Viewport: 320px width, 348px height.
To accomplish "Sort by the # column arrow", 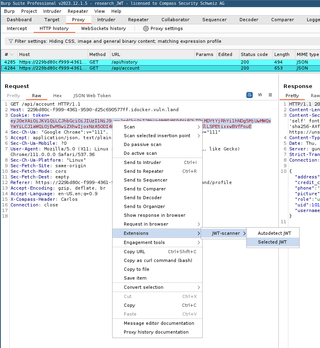I will pos(12,54).
